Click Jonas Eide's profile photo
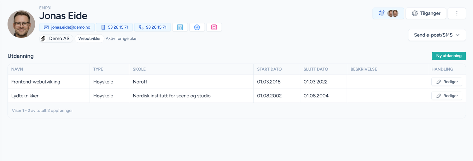The image size is (473, 161). tap(21, 24)
